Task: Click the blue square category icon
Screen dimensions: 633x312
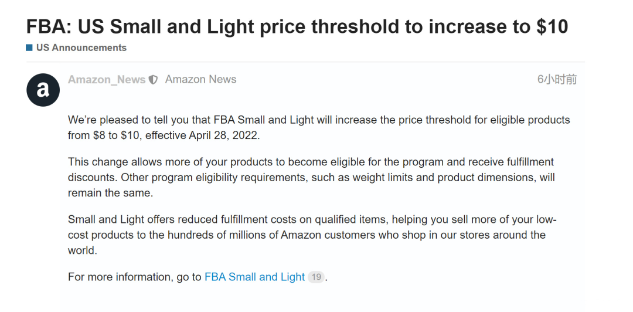Action: 29,48
